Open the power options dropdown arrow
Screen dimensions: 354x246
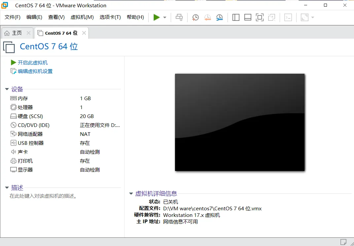(x=165, y=18)
